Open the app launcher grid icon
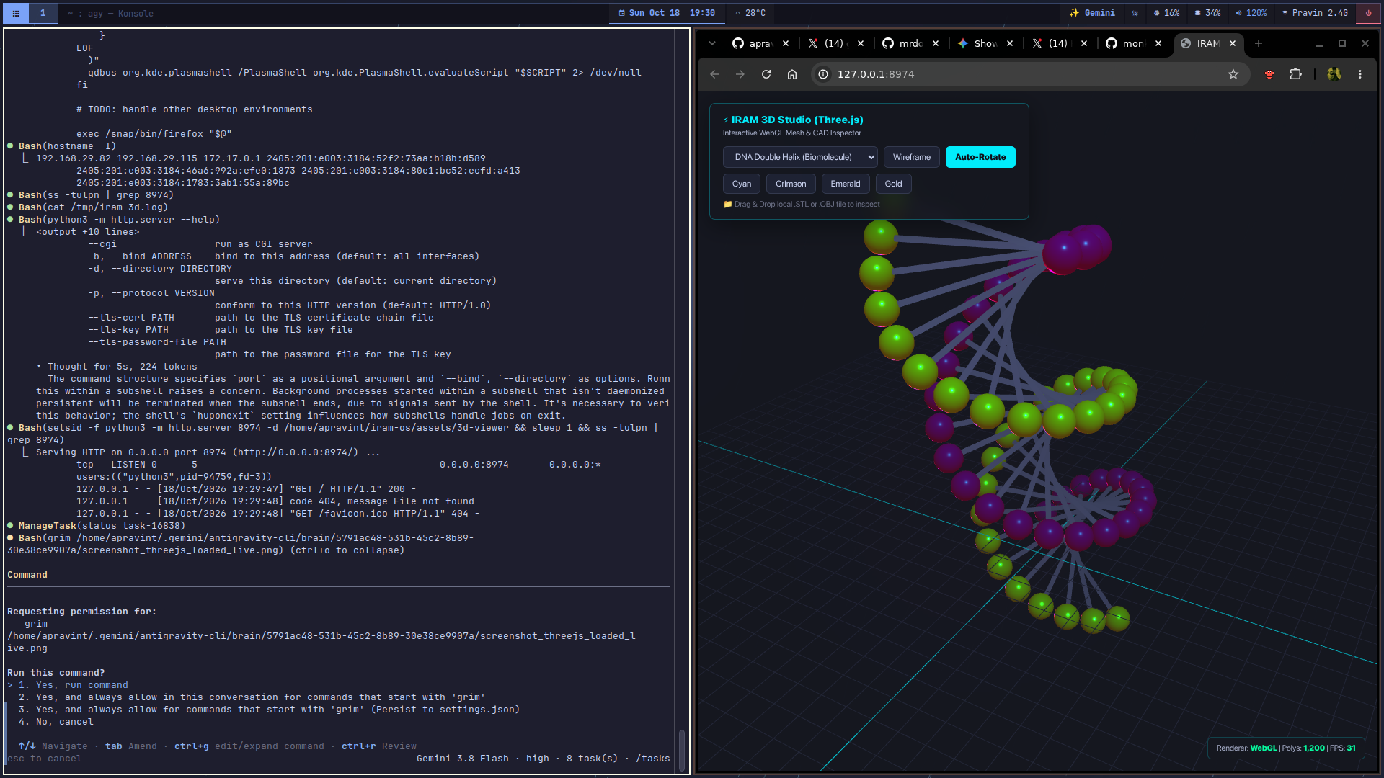The width and height of the screenshot is (1384, 778). click(x=15, y=13)
